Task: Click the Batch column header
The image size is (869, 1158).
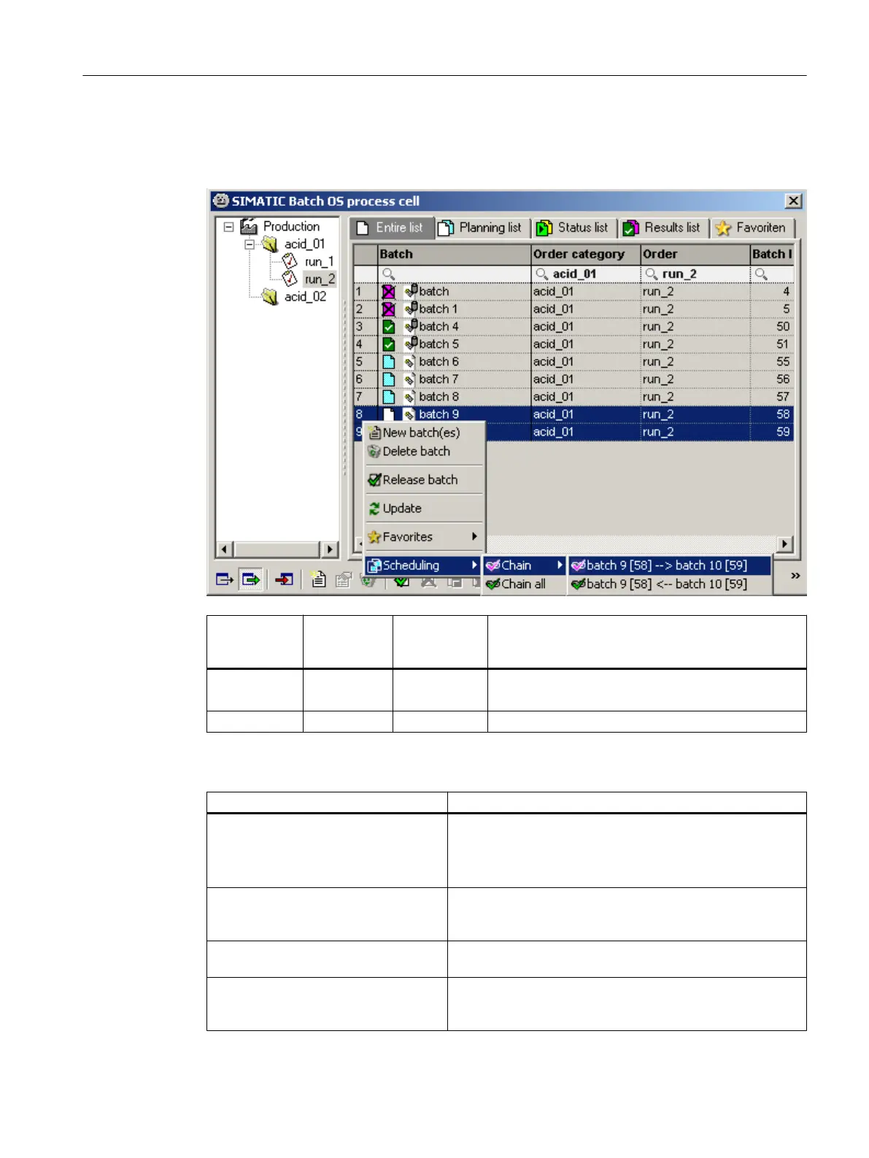Action: coord(454,255)
